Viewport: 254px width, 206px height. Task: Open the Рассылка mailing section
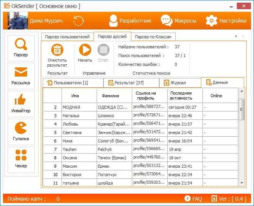[x=21, y=76]
